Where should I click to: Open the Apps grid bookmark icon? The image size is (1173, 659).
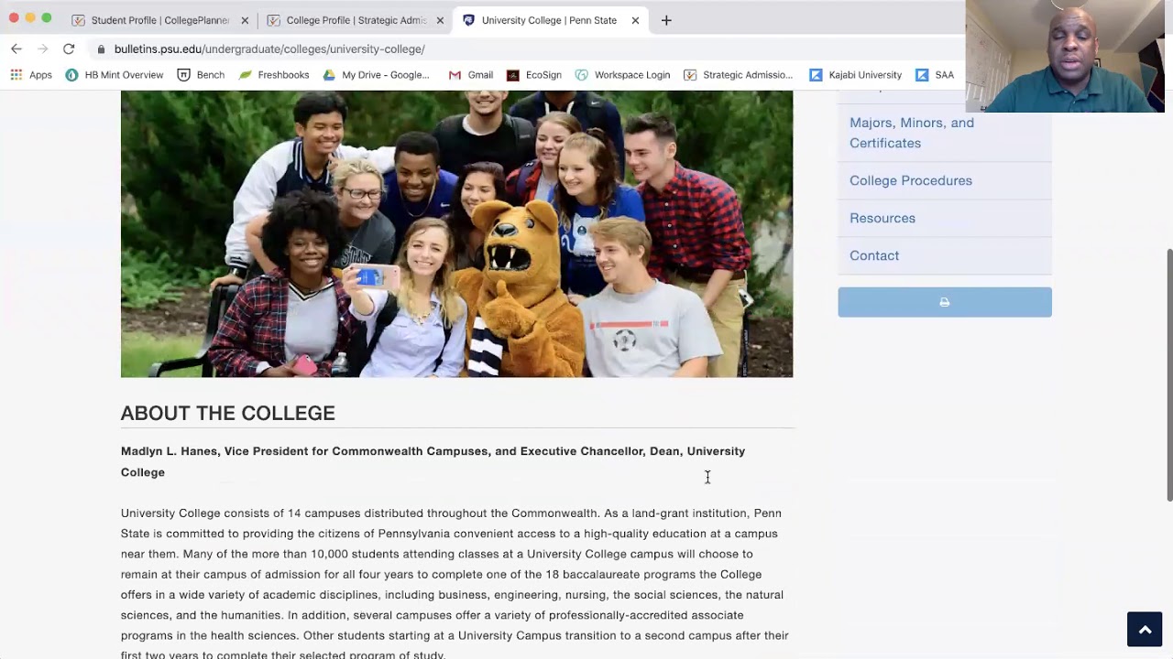point(16,74)
